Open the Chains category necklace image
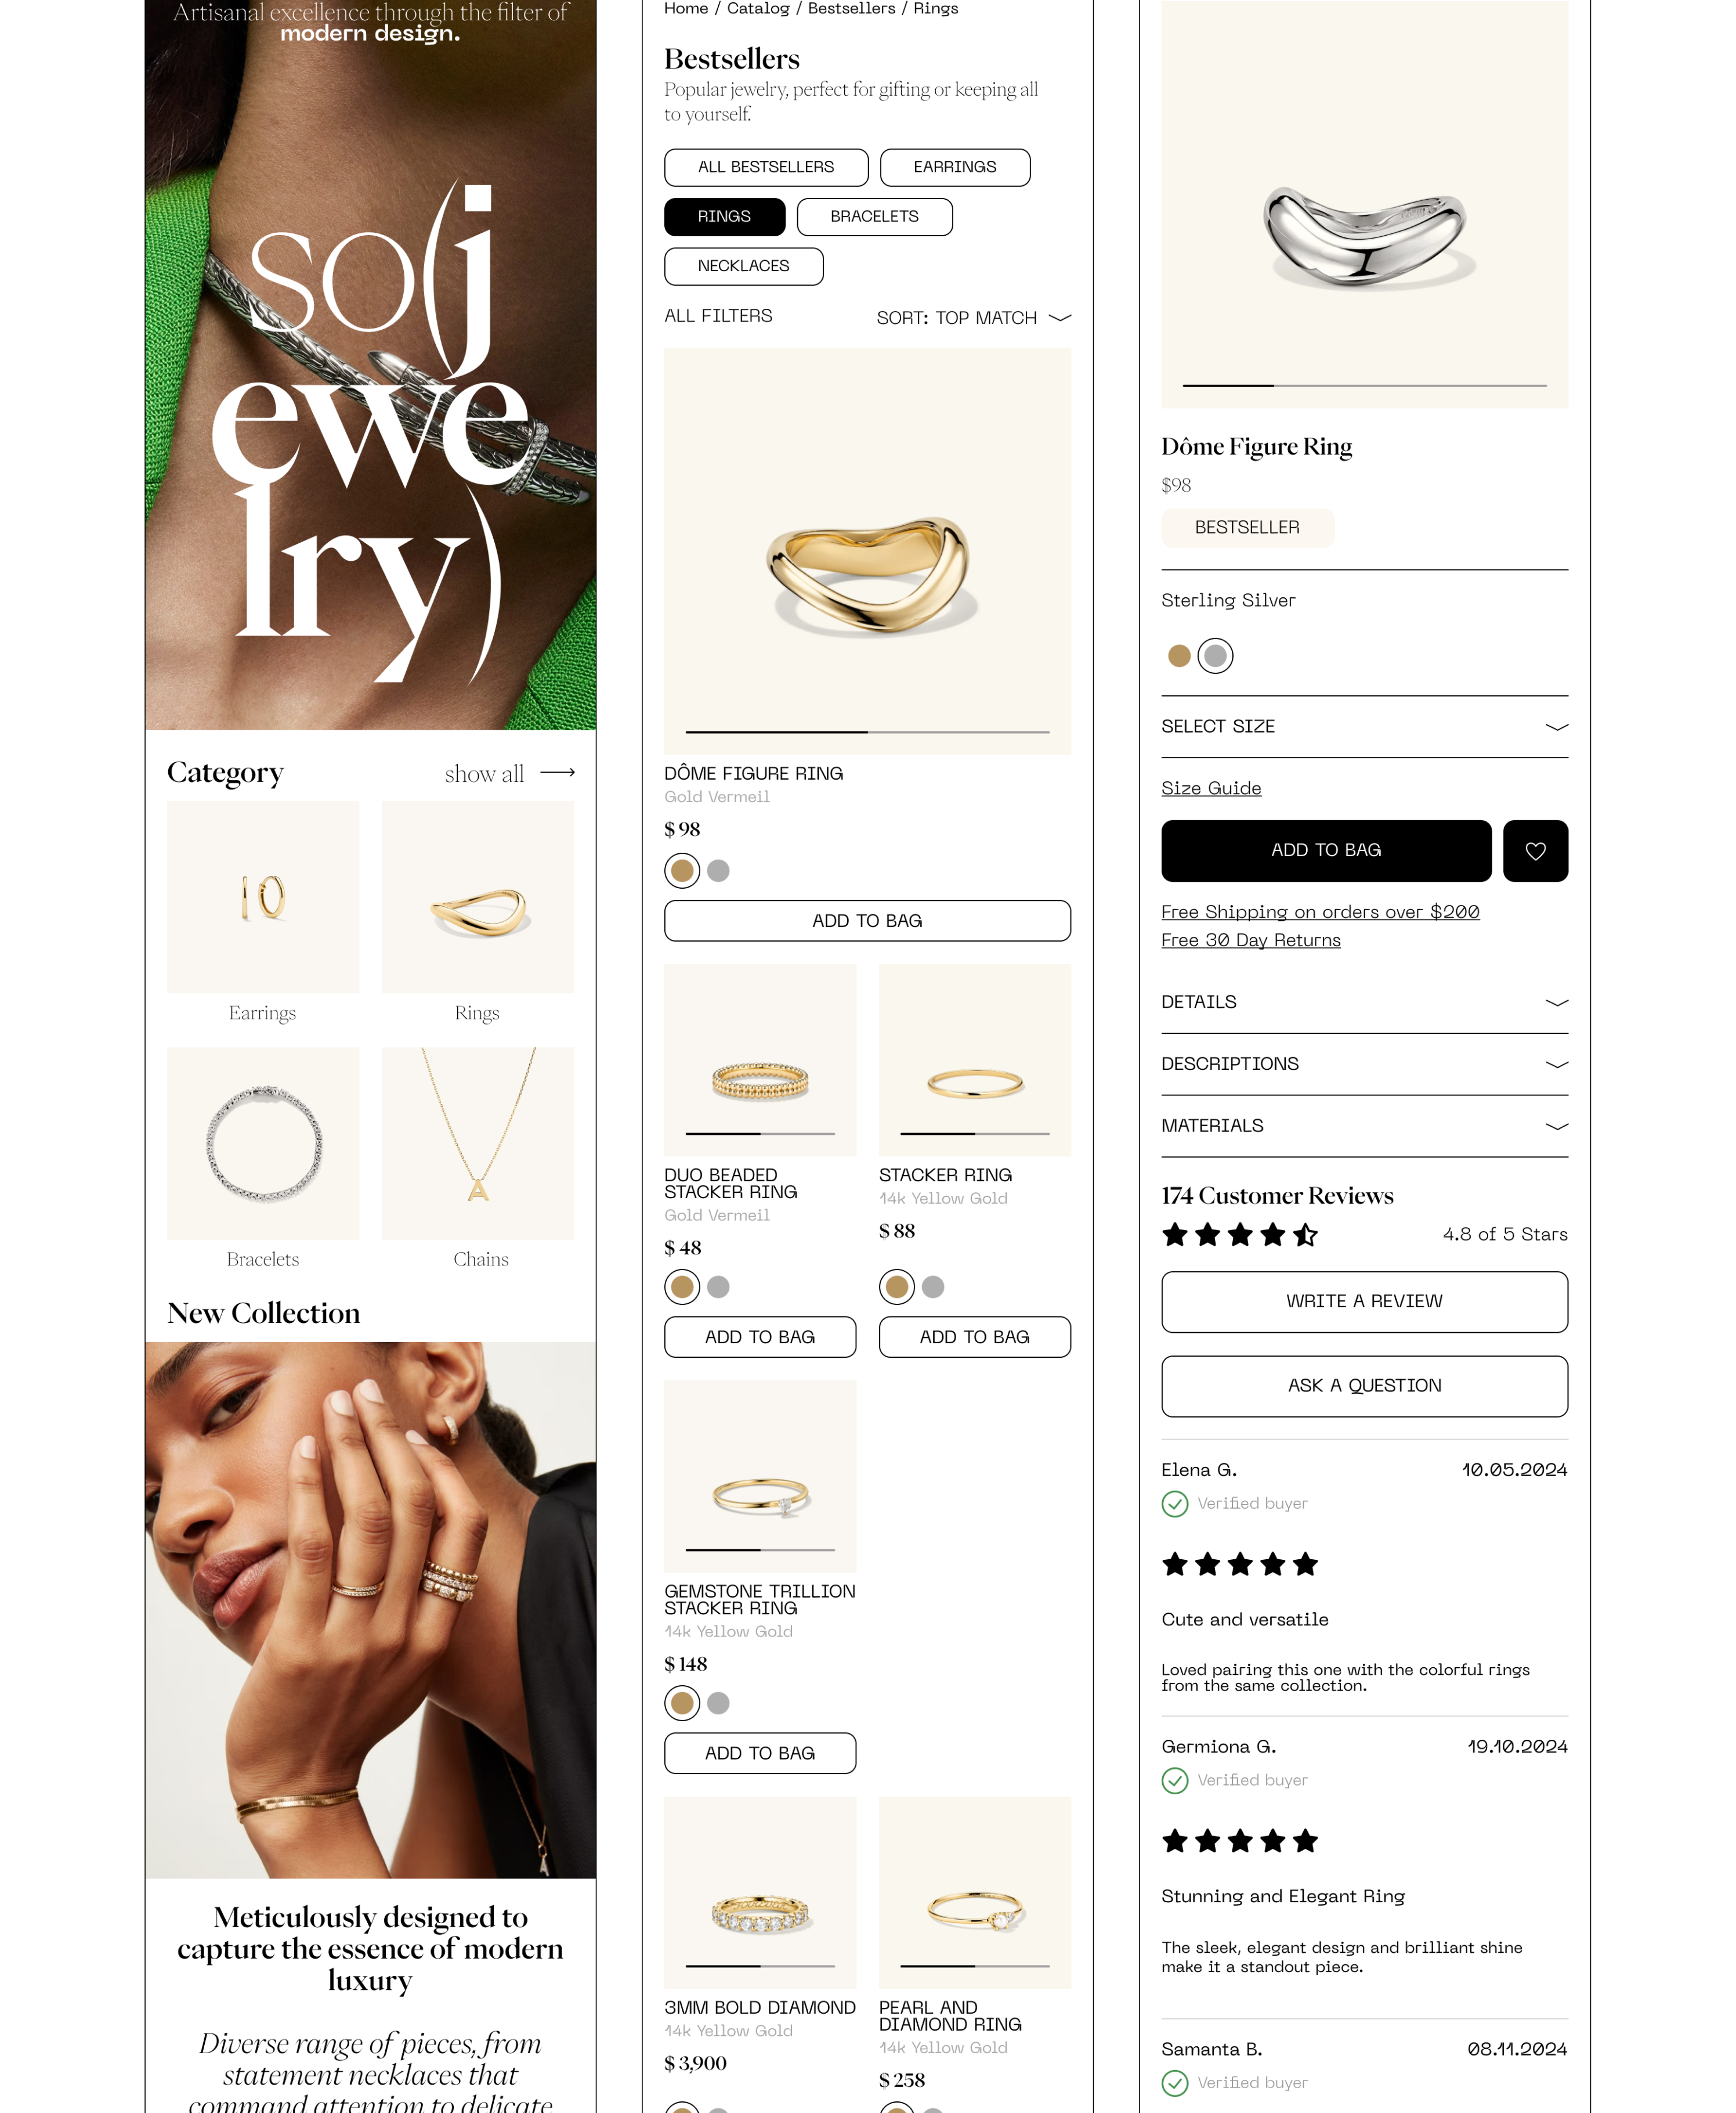 [x=478, y=1142]
